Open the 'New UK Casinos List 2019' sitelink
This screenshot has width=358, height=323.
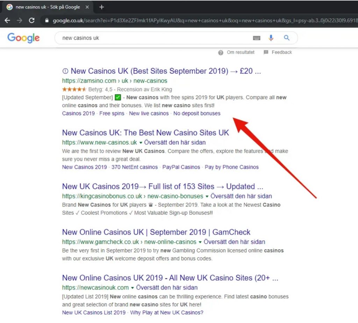pyautogui.click(x=94, y=313)
